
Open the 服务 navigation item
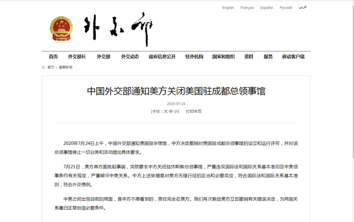pos(268,56)
